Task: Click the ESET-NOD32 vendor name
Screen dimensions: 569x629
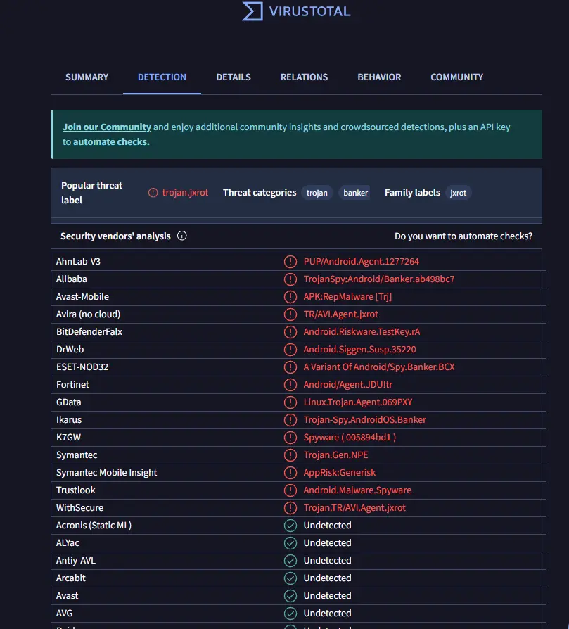Action: point(82,367)
